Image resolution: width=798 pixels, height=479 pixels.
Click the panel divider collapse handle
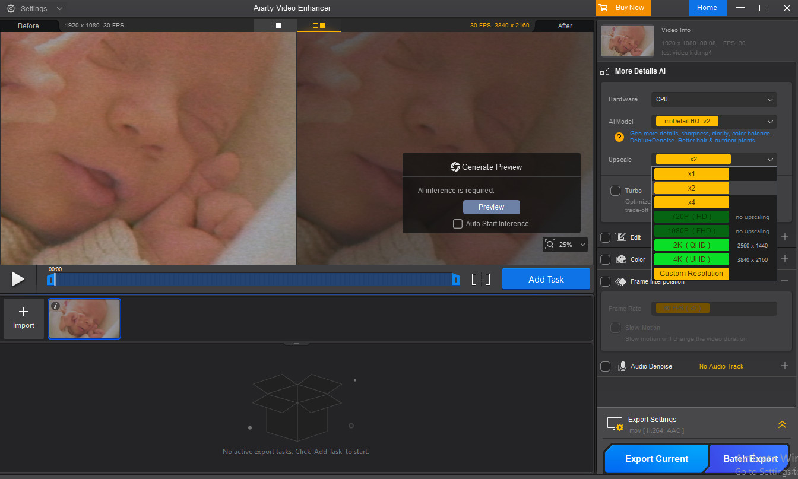[297, 343]
